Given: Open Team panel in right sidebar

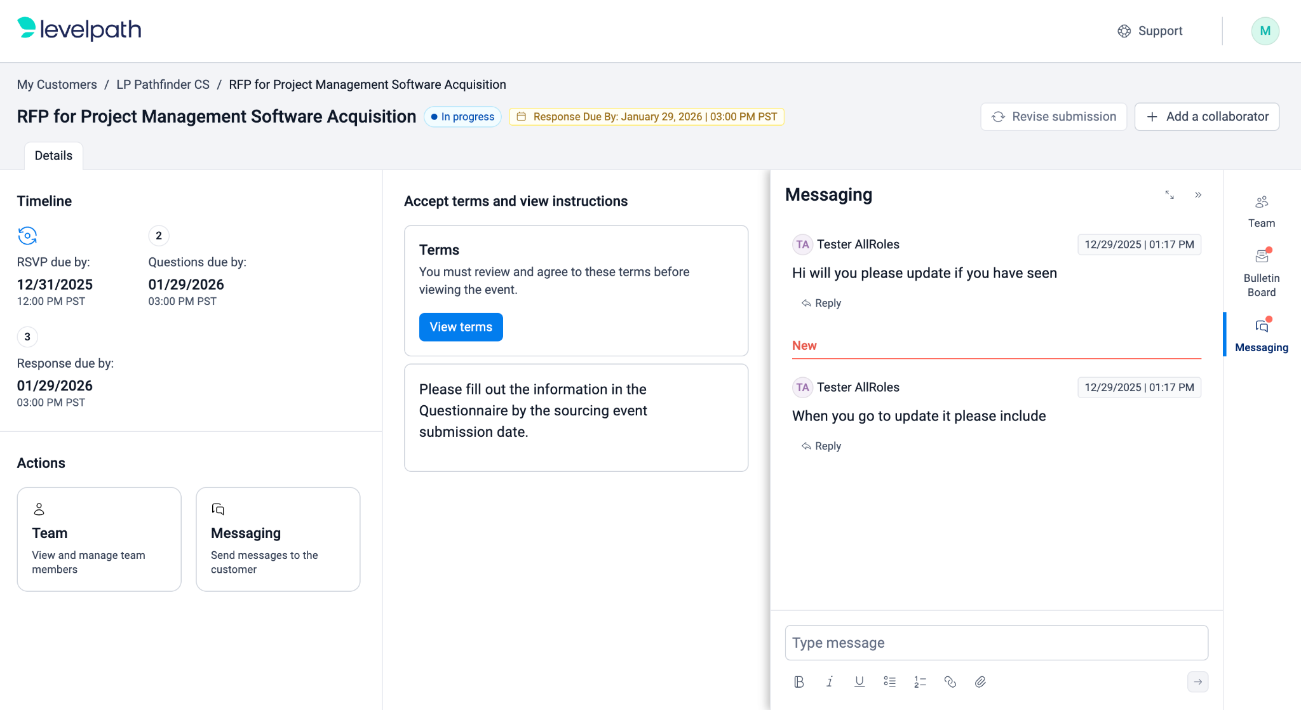Looking at the screenshot, I should pos(1261,211).
